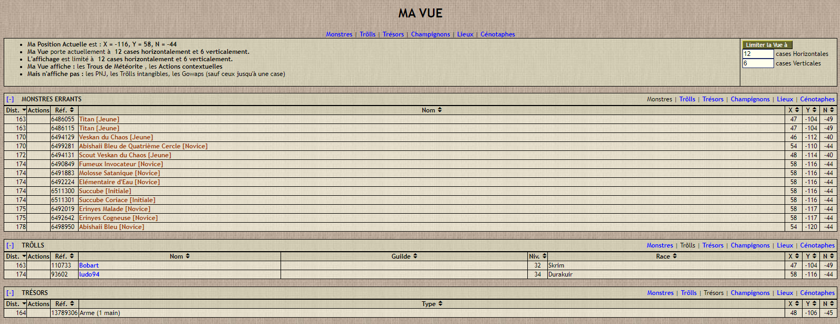
Task: Click the Limiter la Vue à button
Action: [x=767, y=45]
